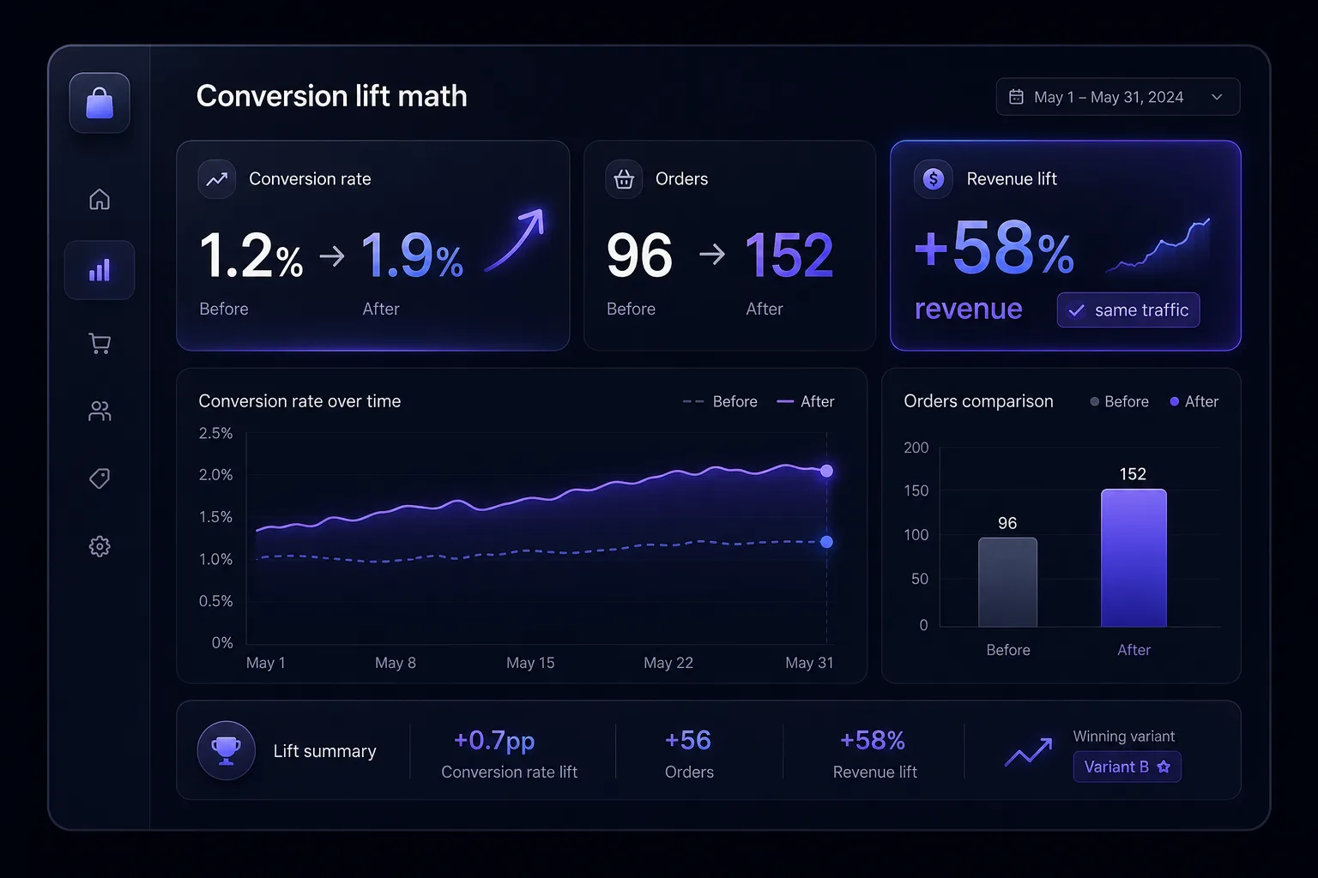The image size is (1318, 878).
Task: Select the bar chart analytics sidebar icon
Action: [x=100, y=270]
